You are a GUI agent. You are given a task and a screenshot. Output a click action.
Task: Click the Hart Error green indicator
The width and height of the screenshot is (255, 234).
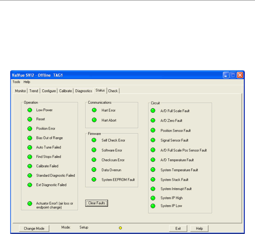pyautogui.click(x=94, y=110)
